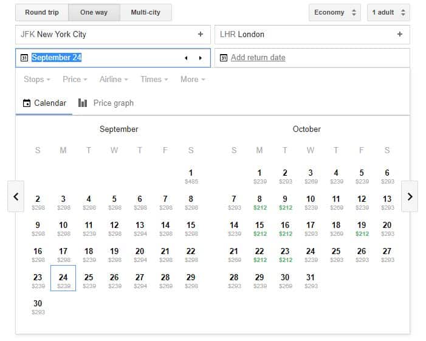
Task: Show next months with right chevron
Action: (x=410, y=196)
